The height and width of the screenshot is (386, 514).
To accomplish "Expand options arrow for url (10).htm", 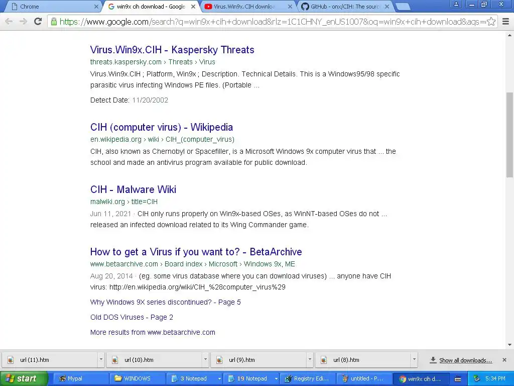I will (x=205, y=360).
